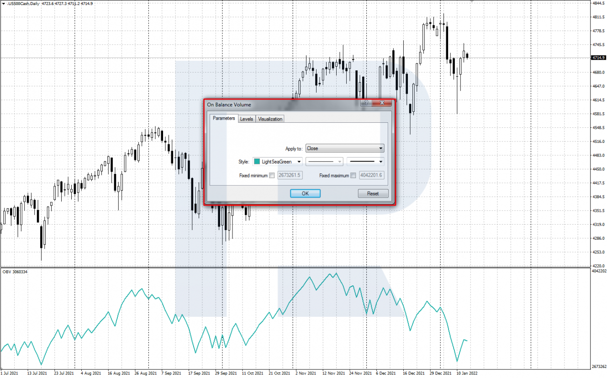
Task: Open the LightSeaGreen color dropdown
Action: 277,162
